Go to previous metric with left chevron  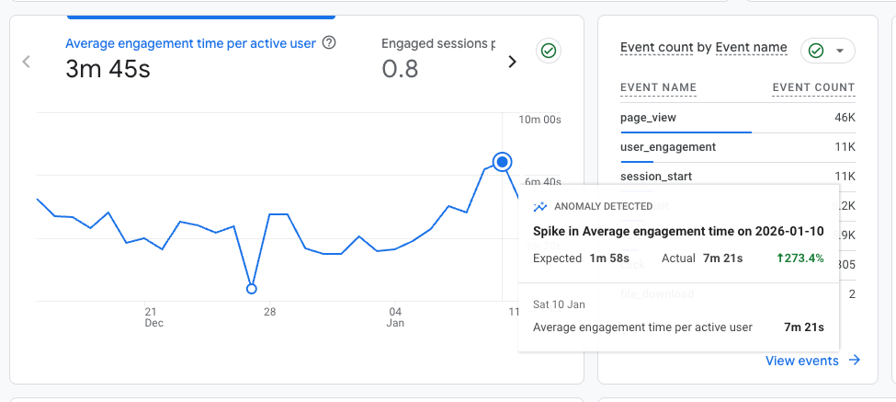tap(27, 62)
